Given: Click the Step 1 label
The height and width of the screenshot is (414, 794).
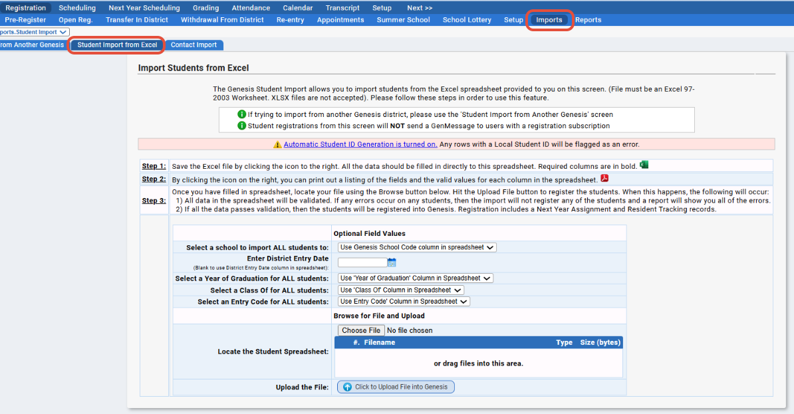Looking at the screenshot, I should point(154,166).
